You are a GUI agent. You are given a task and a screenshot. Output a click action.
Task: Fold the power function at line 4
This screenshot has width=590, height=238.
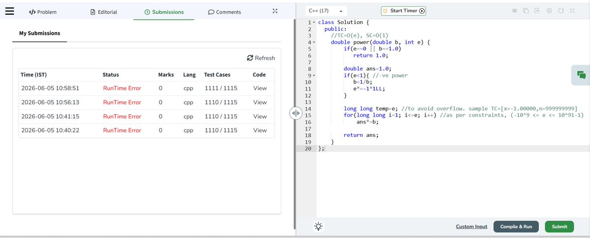click(x=314, y=43)
